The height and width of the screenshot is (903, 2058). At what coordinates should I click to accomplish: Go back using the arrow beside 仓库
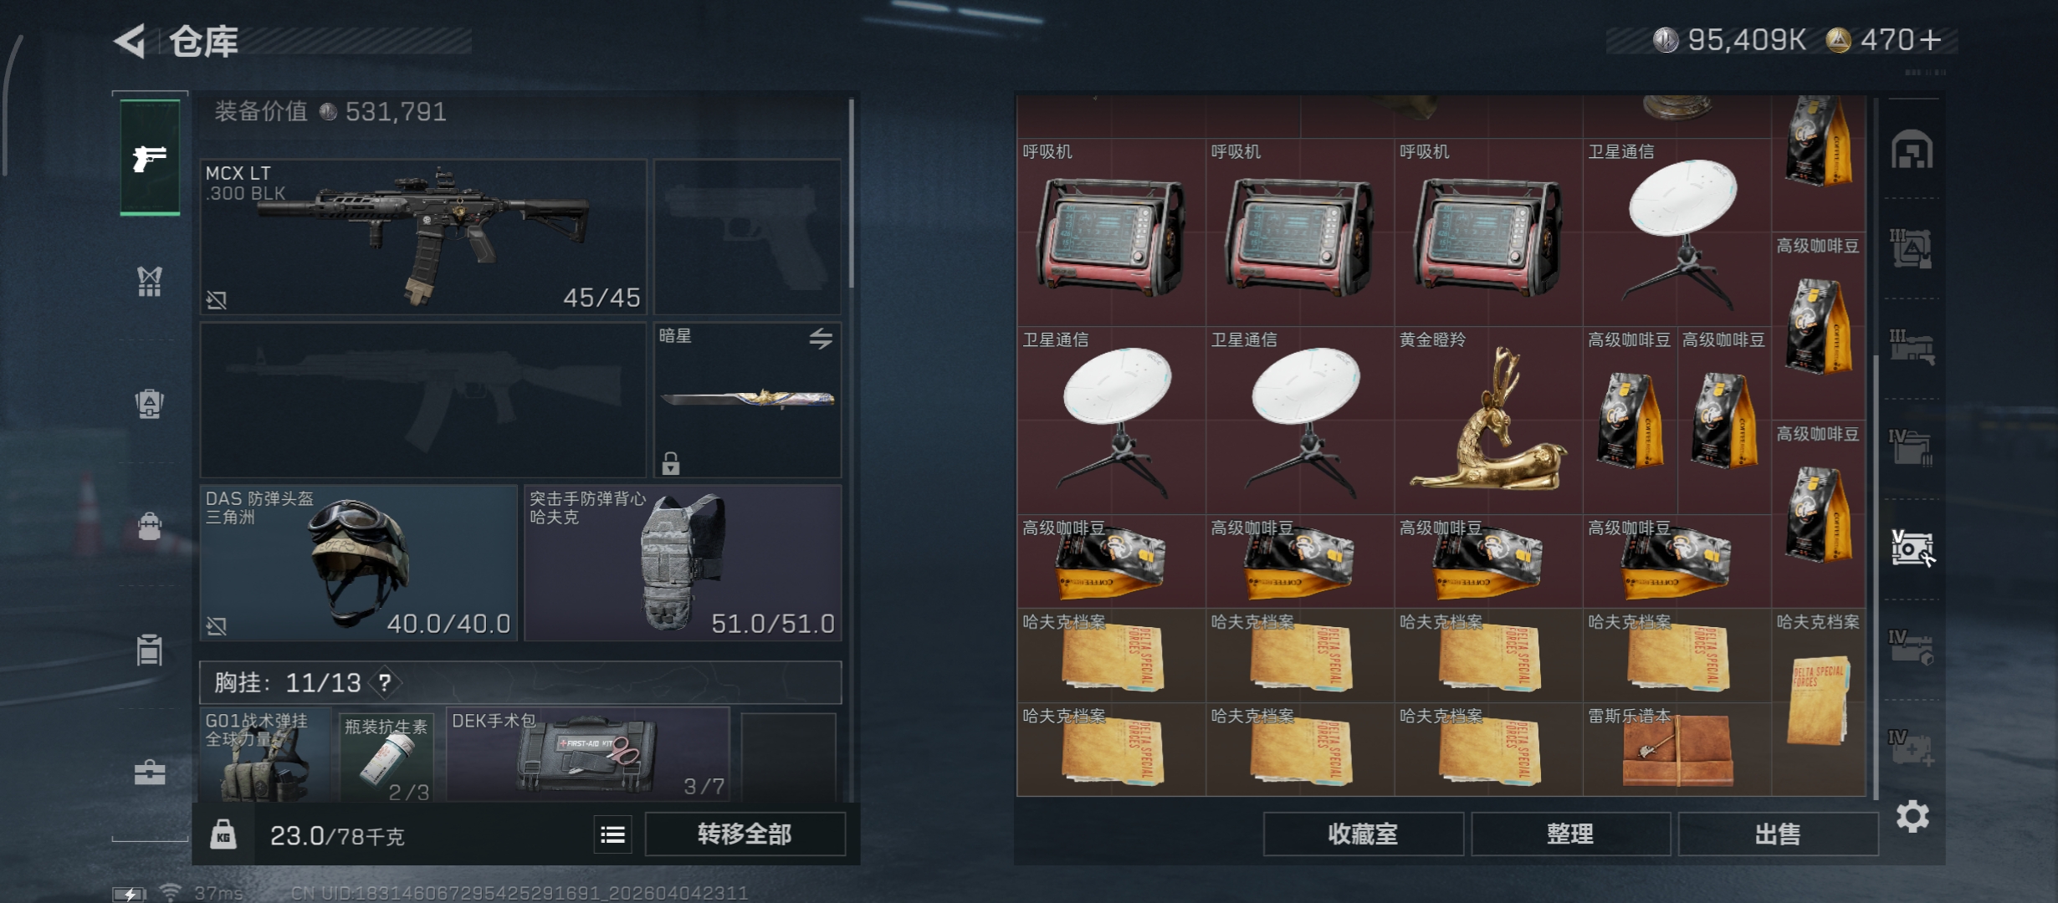(130, 40)
